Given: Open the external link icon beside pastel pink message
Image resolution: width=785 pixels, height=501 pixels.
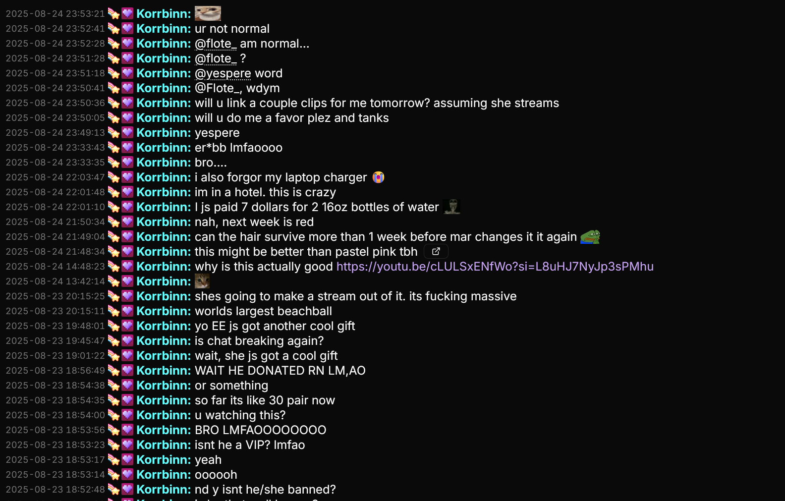Looking at the screenshot, I should (436, 252).
